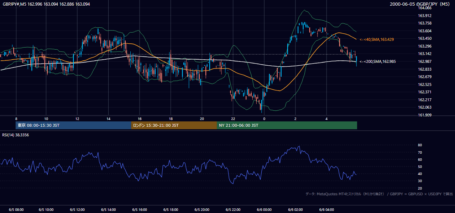Click the chart title '2000-06-05 のGBP/JPY（M5）'
The height and width of the screenshot is (213, 455).
point(420,4)
